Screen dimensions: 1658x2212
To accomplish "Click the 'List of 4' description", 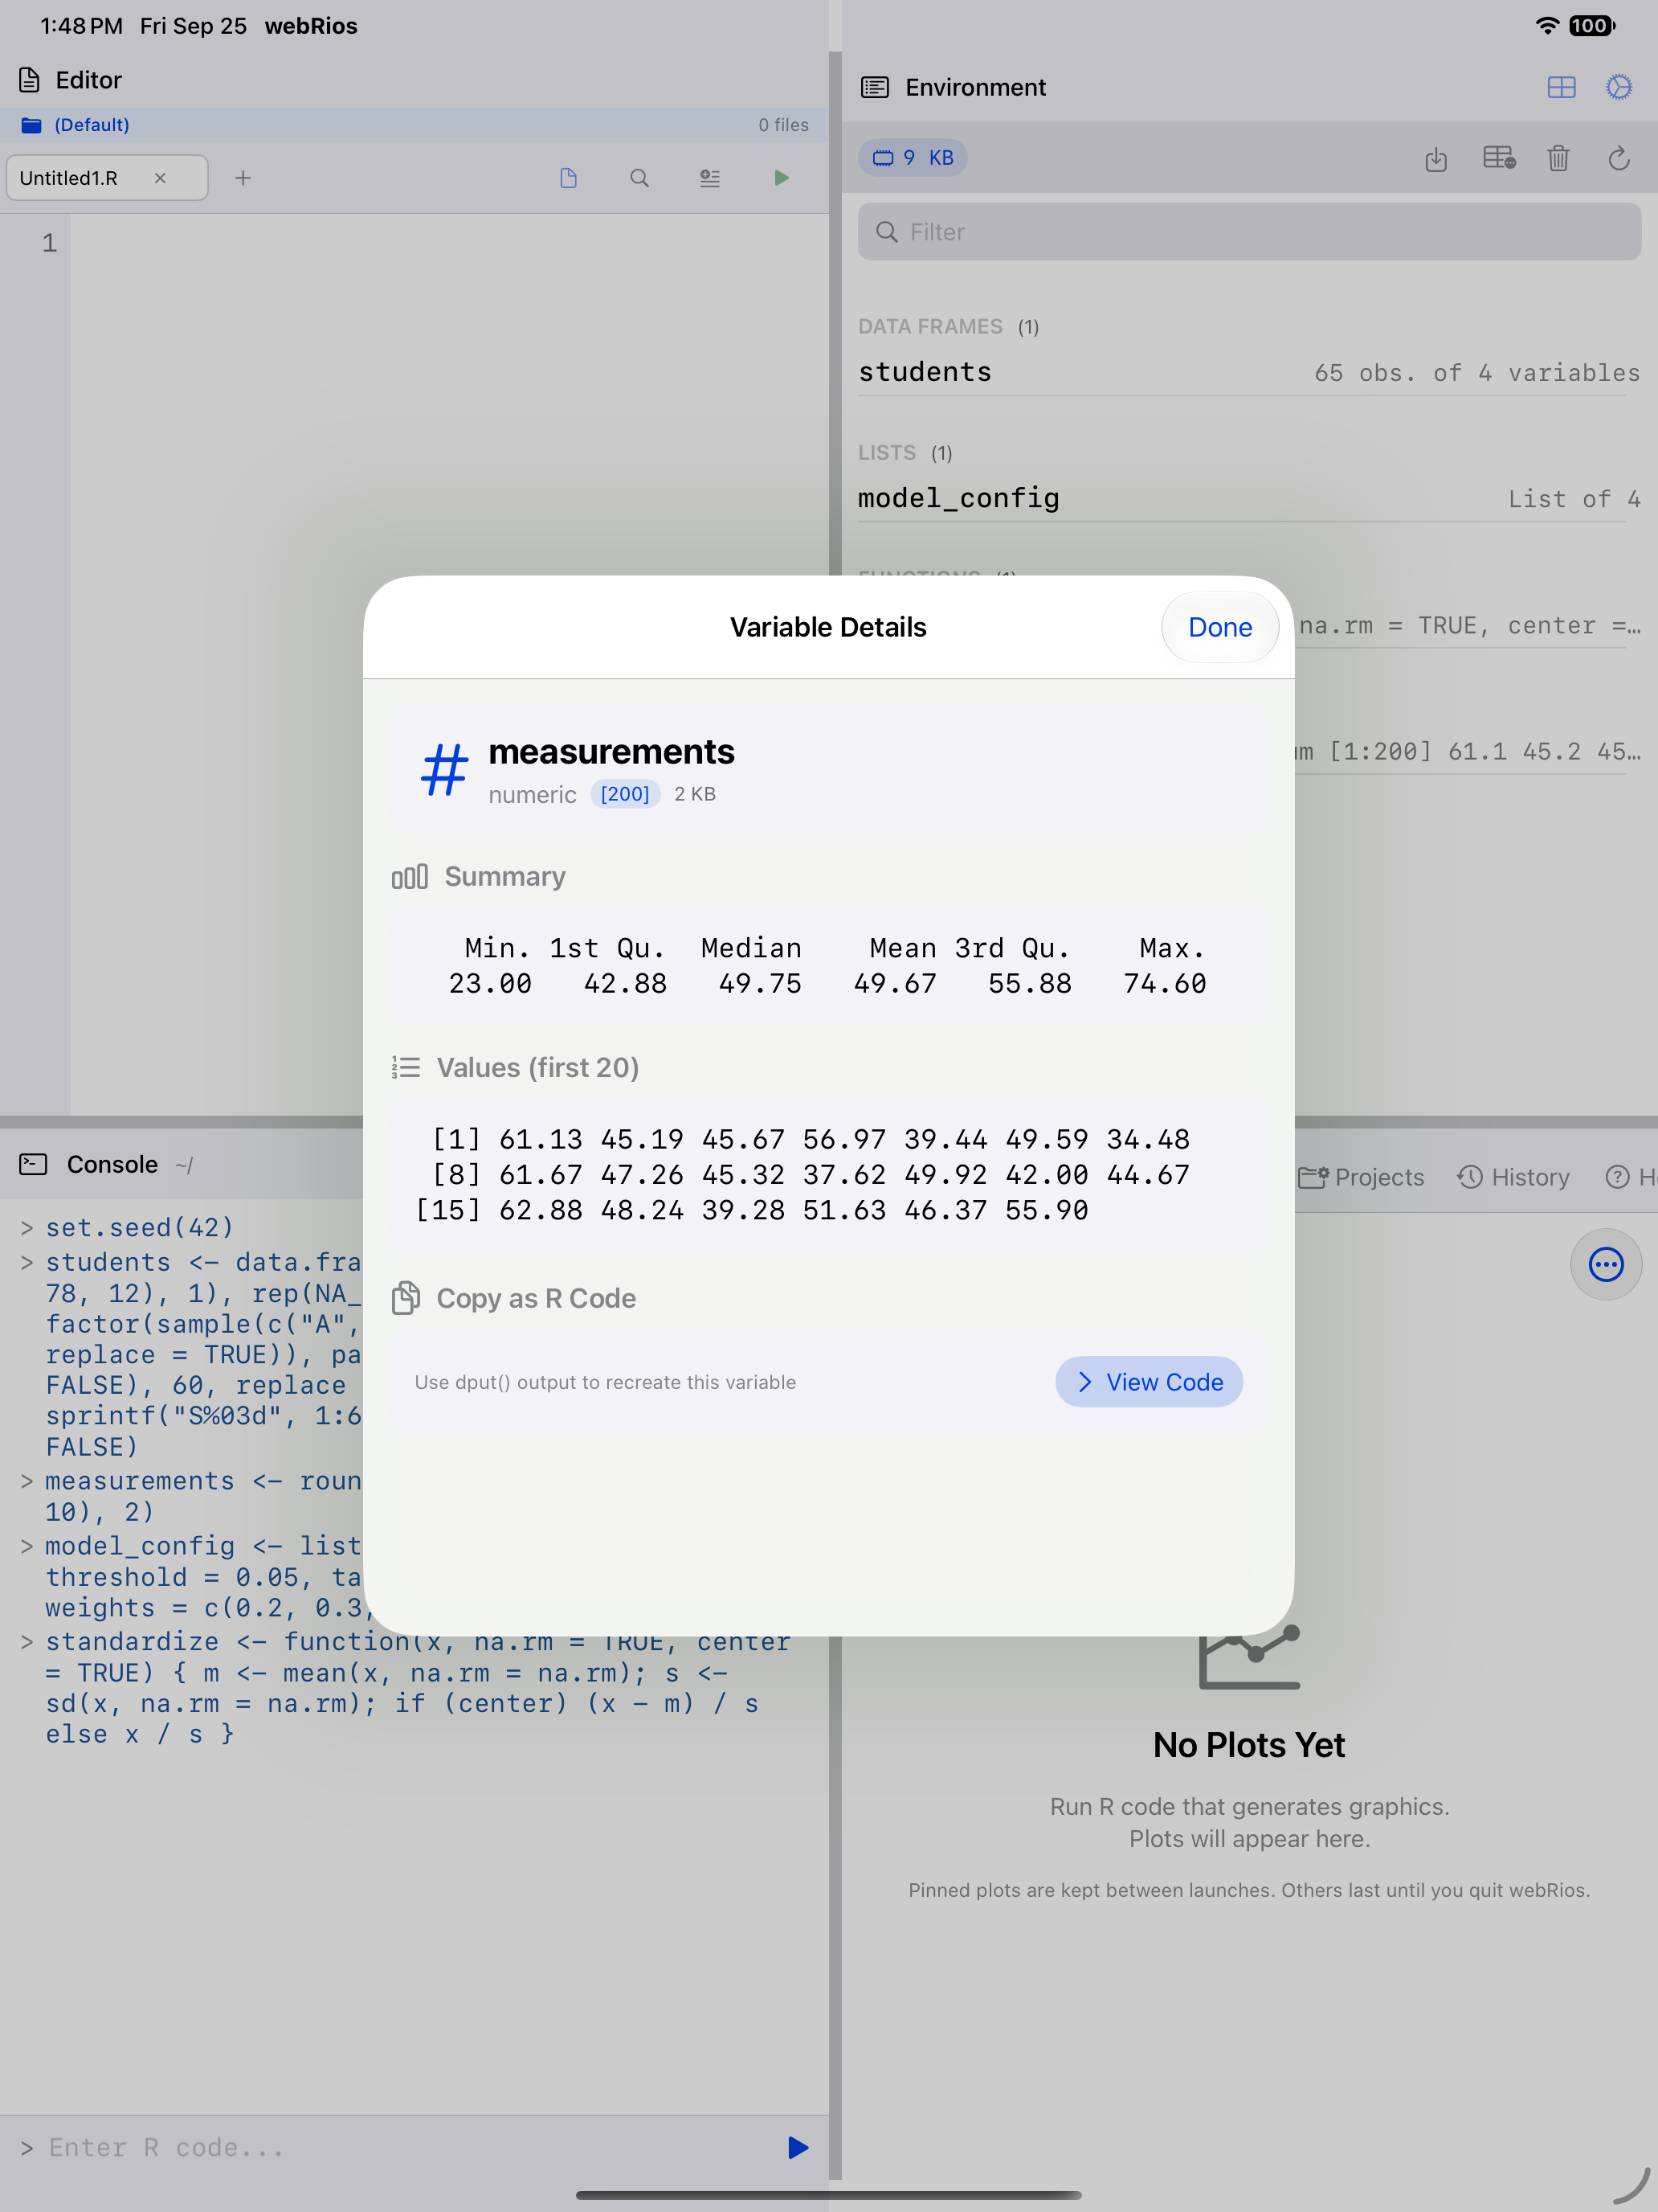I will pos(1574,499).
